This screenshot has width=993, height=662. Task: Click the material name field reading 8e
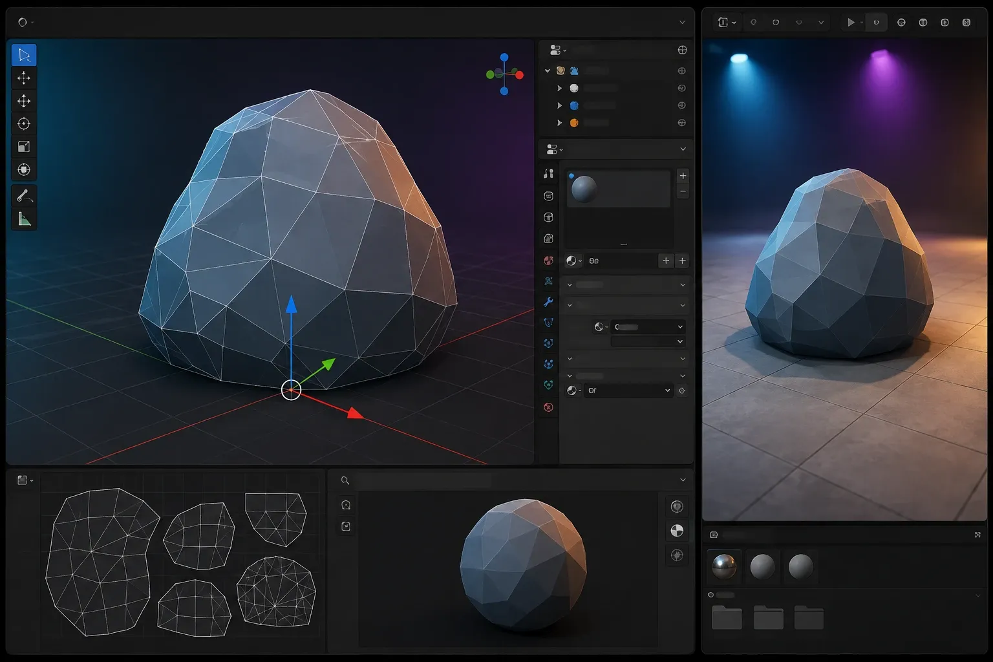tap(620, 261)
